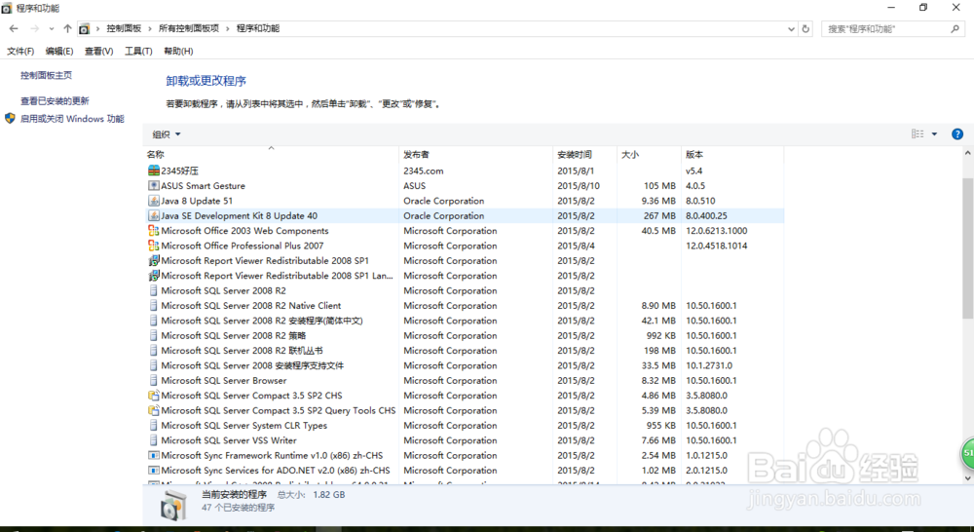Screen dimensions: 974x532
Task: Click the Java 8 Update 51 icon
Action: (154, 200)
